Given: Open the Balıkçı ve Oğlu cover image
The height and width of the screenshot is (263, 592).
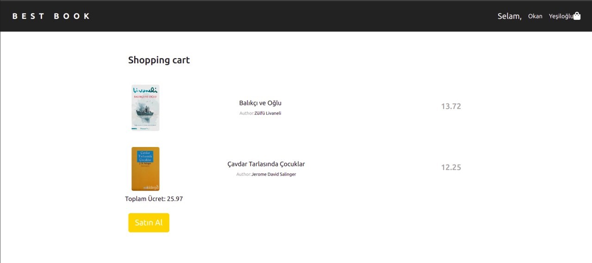Looking at the screenshot, I should tap(145, 108).
